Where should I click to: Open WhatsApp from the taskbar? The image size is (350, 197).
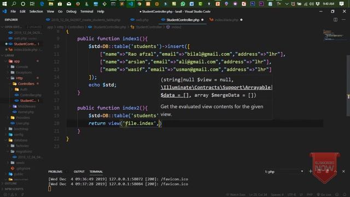[x=183, y=4]
